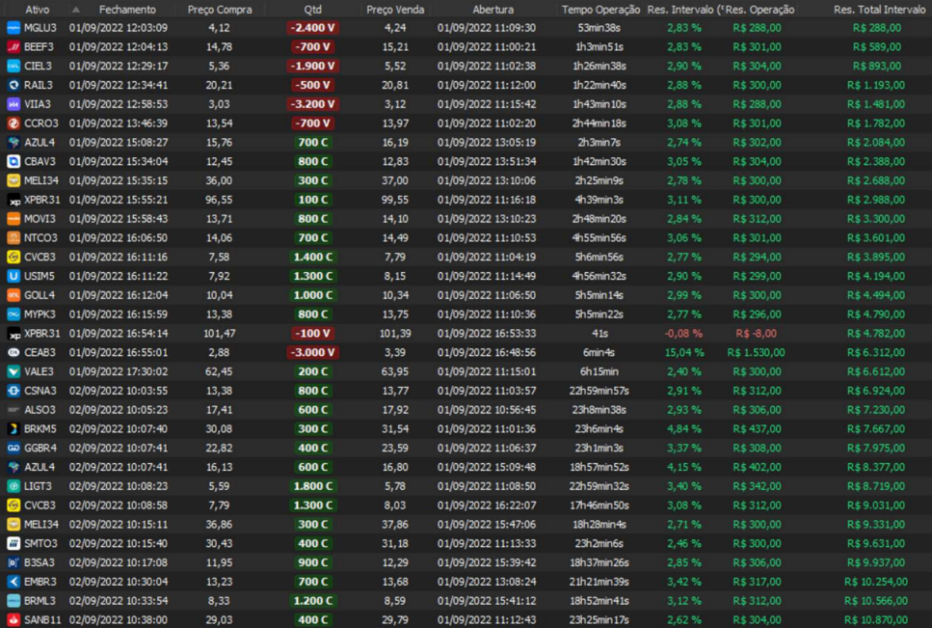Select the RAIL3 asset icon

coord(13,85)
